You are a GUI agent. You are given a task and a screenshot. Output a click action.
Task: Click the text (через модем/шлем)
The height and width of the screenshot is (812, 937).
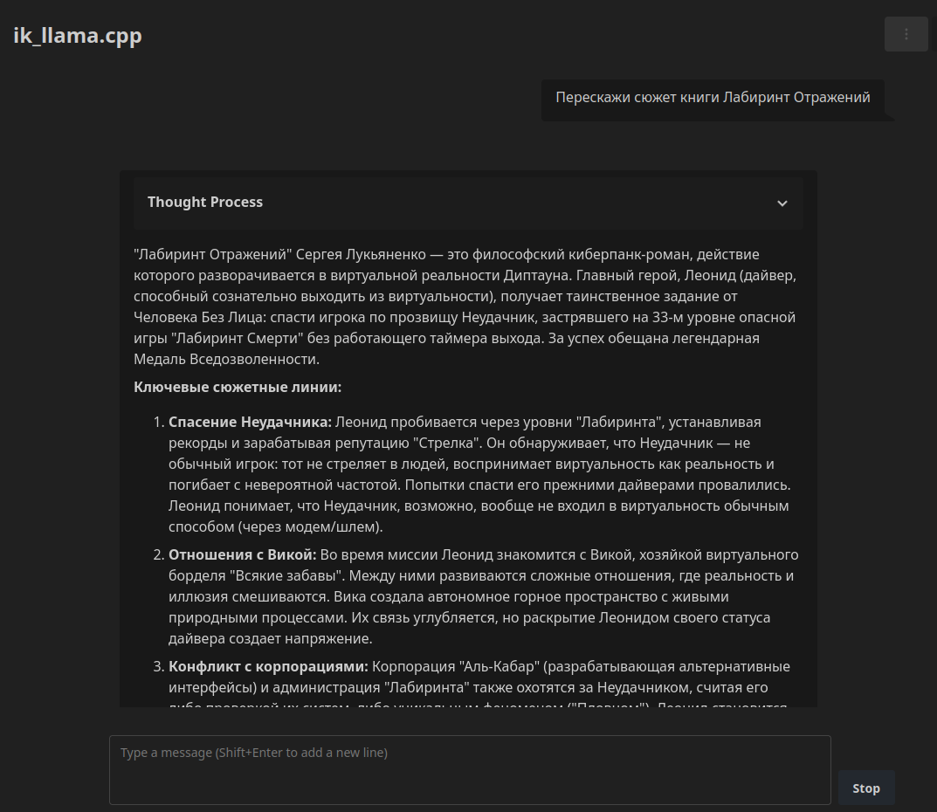pos(276,527)
